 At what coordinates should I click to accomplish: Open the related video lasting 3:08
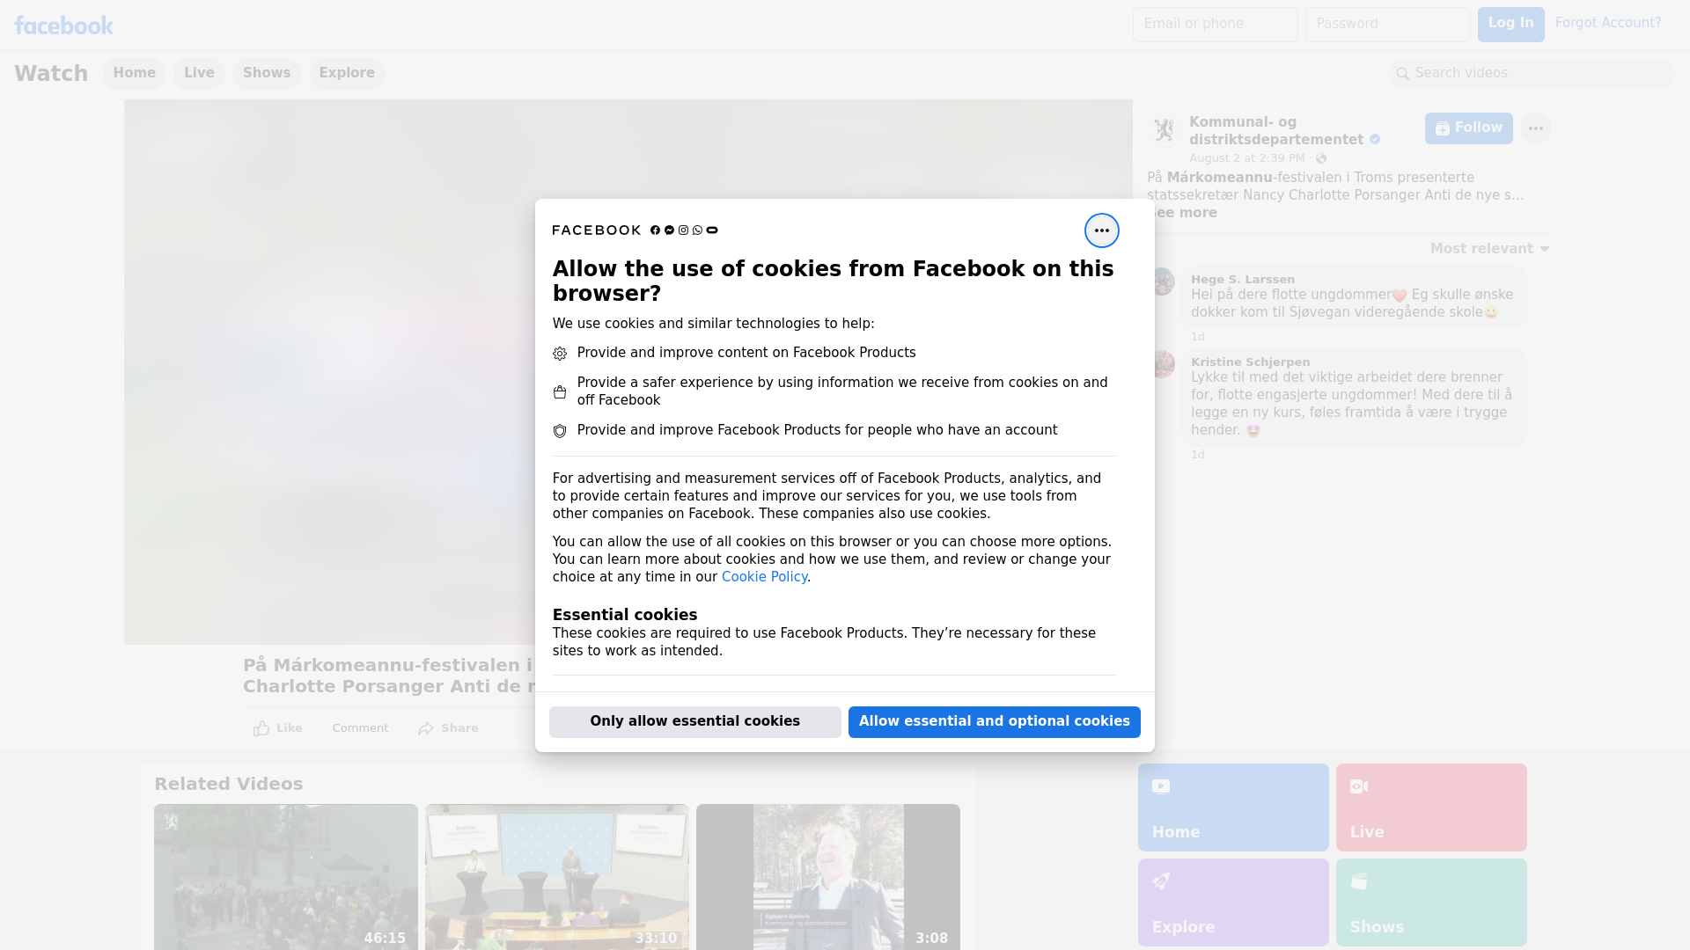pos(828,877)
